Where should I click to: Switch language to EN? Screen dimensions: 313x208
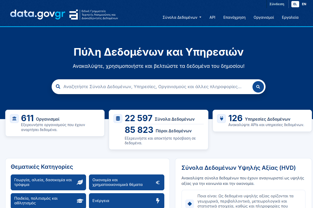click(x=304, y=4)
